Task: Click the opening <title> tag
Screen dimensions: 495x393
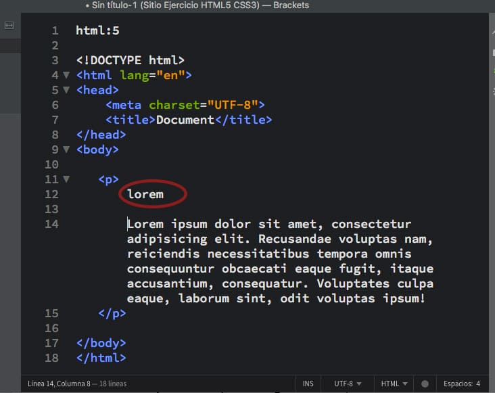Action: [131, 120]
